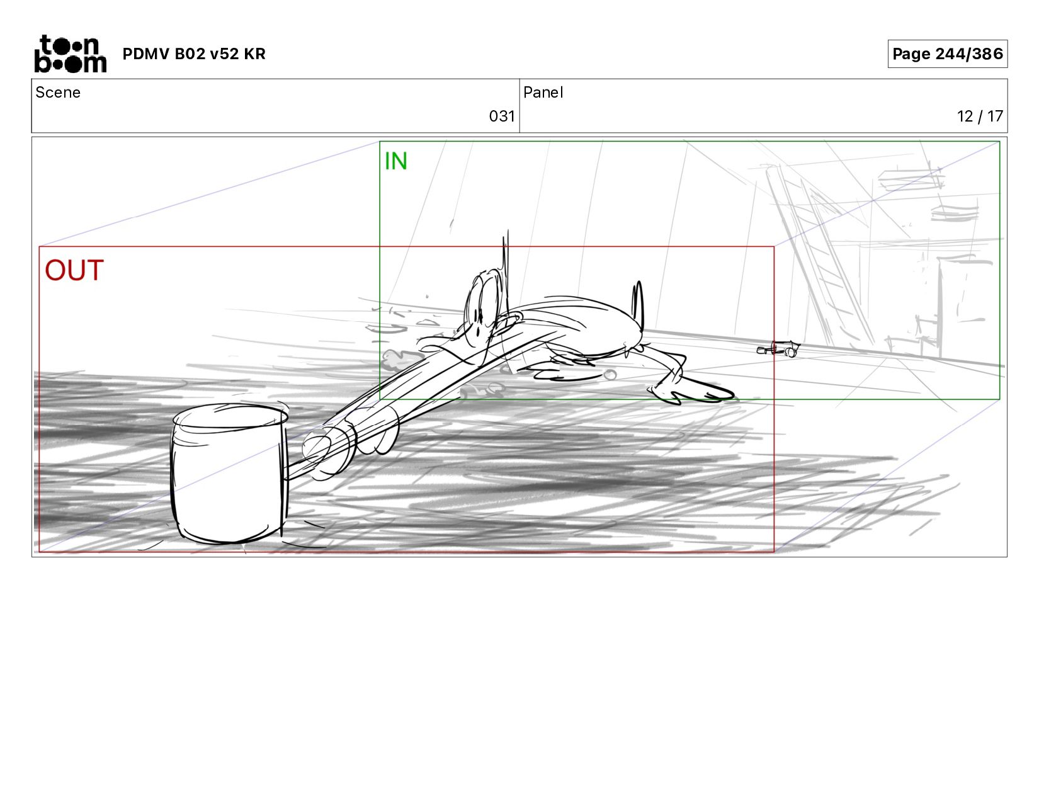Select the panel count '12 / 17'
The width and height of the screenshot is (1039, 803).
(980, 117)
